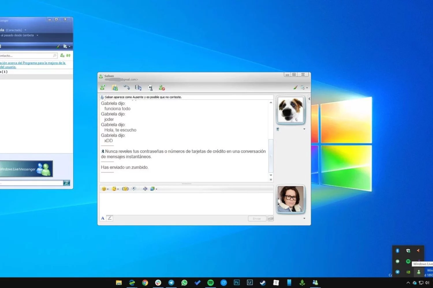This screenshot has width=433, height=288.
Task: Open Spotify from the Windows taskbar
Action: tap(210, 283)
